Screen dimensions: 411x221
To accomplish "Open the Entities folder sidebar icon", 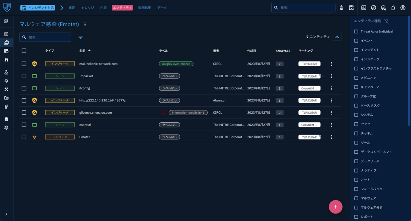I will coord(6,98).
